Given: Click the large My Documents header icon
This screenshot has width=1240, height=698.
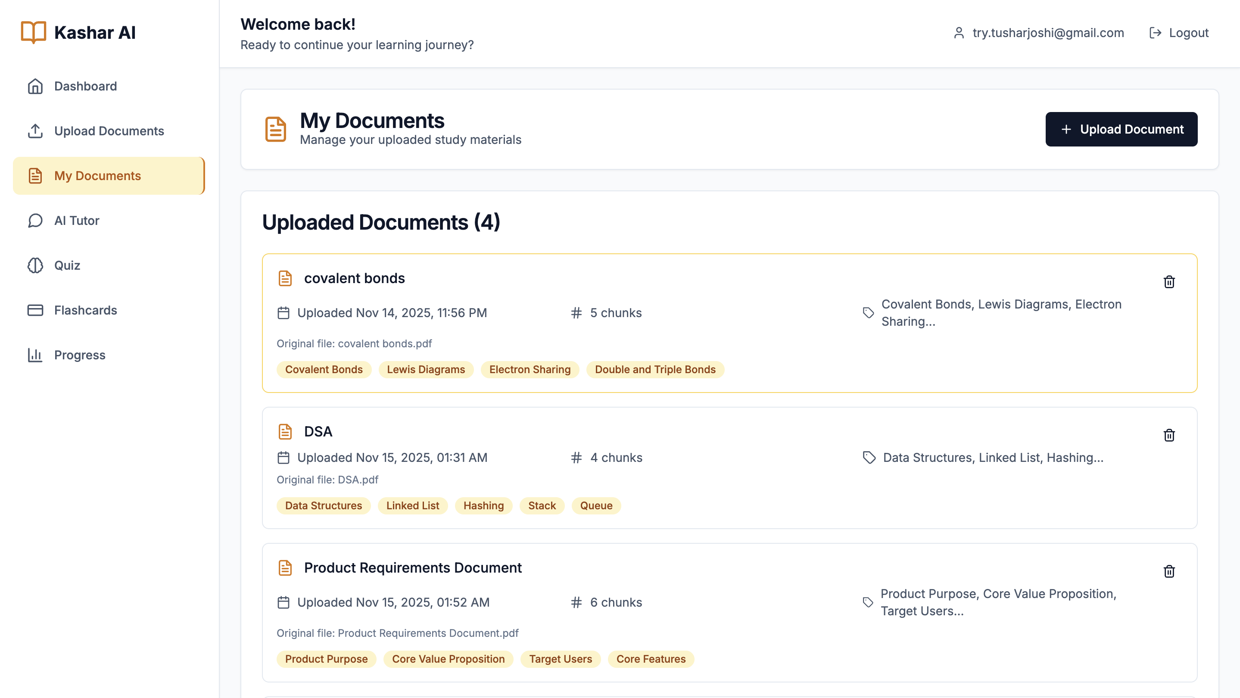Looking at the screenshot, I should tap(276, 129).
